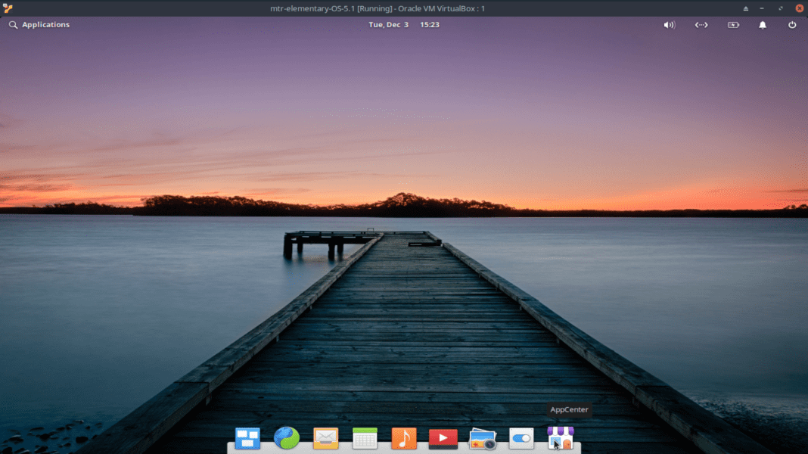808x454 pixels.
Task: Open AppCenter from the dock
Action: click(560, 439)
